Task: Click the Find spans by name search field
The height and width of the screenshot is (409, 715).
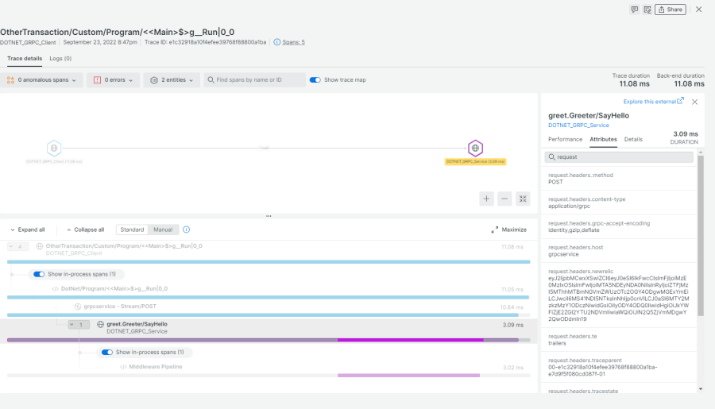Action: [x=255, y=80]
